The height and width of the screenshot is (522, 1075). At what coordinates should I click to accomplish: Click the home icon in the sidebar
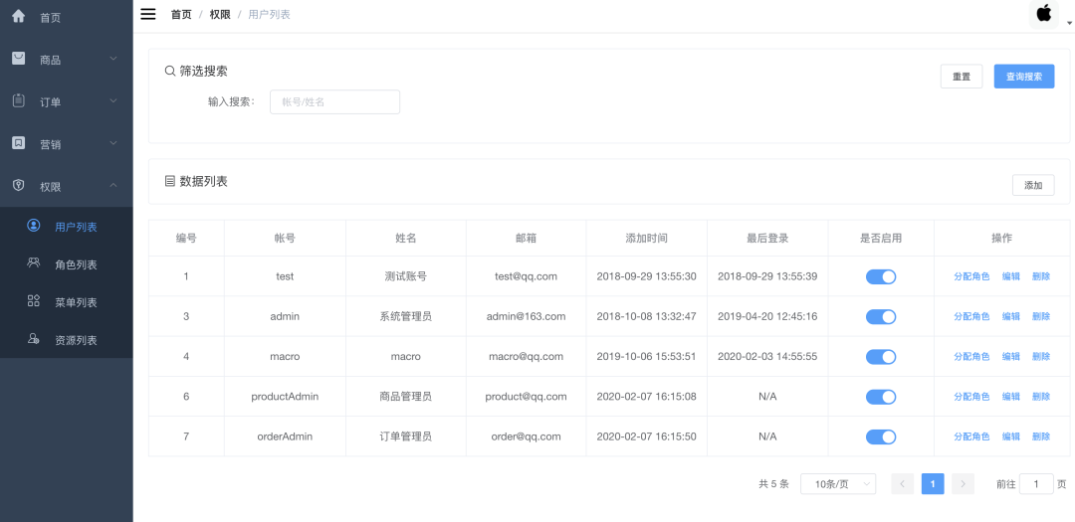coord(19,16)
